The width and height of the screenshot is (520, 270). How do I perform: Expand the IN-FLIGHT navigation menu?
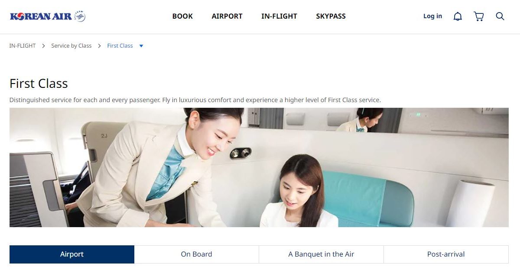pyautogui.click(x=279, y=16)
